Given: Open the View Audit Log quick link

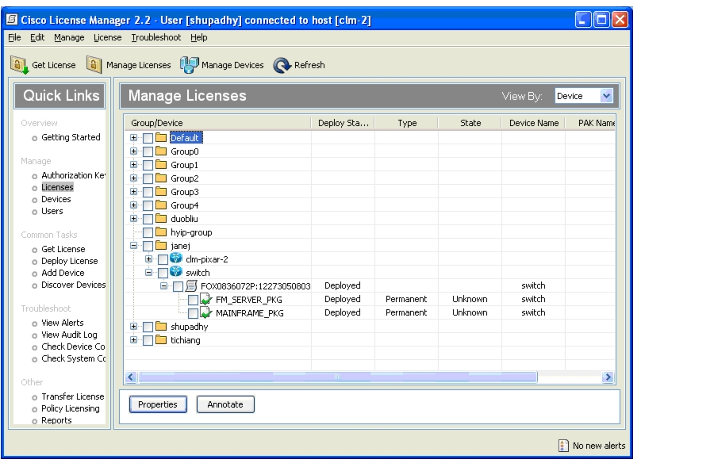Looking at the screenshot, I should point(69,335).
